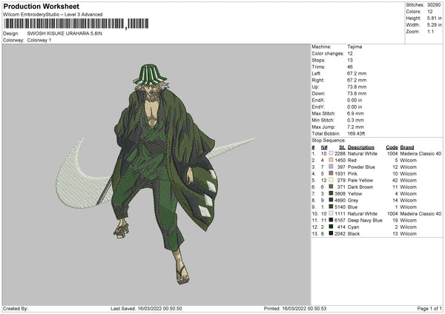
Task: Click the Zoom value 1:1
Action: pyautogui.click(x=430, y=31)
